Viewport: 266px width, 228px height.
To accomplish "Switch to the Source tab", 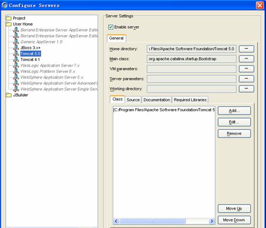I will [x=133, y=100].
